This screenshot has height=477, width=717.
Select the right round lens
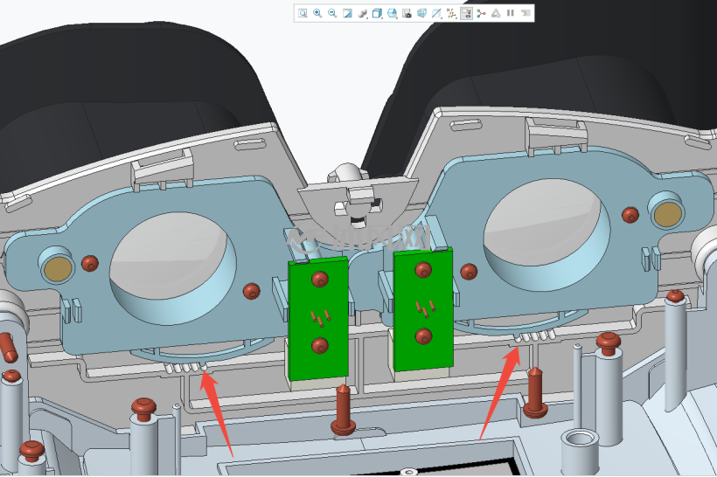[x=546, y=235]
